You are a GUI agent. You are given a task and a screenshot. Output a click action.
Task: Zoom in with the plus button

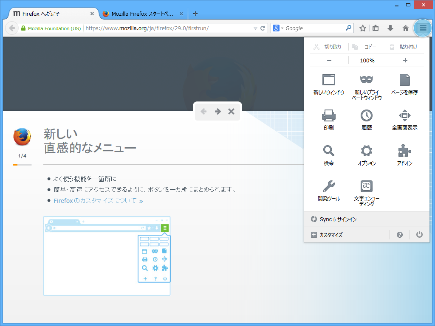point(405,60)
